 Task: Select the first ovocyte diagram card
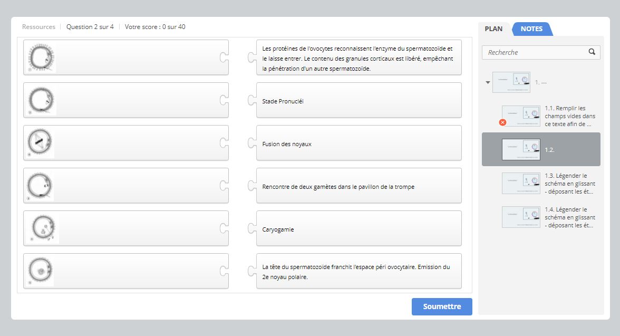click(126, 57)
